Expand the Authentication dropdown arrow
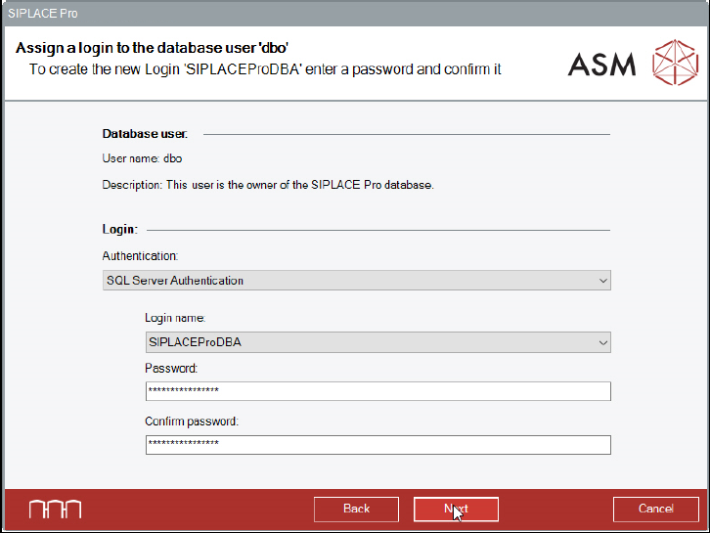710x533 pixels. [602, 281]
